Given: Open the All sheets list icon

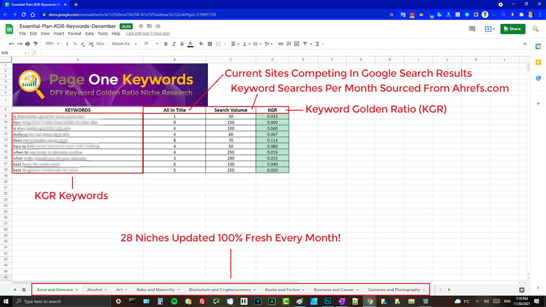Looking at the screenshot, I should tap(24, 290).
